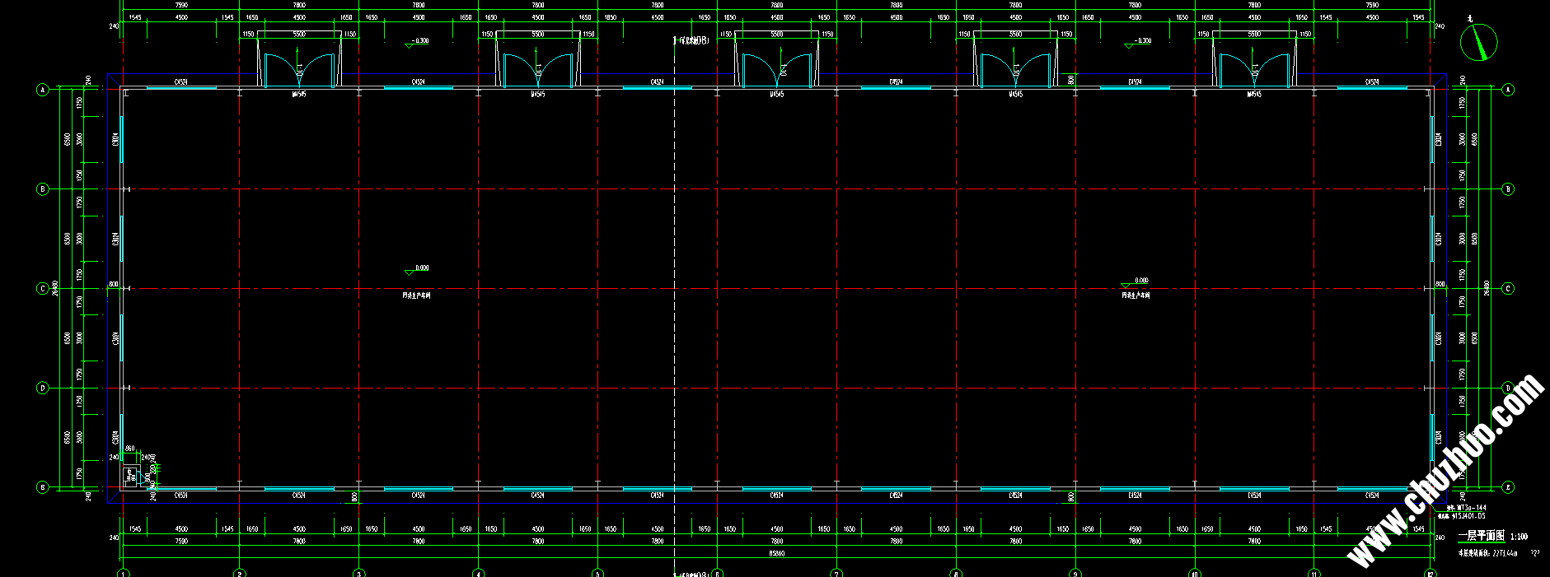1550x577 pixels.
Task: Click the 一层平面图 drawing title text
Action: point(1481,536)
